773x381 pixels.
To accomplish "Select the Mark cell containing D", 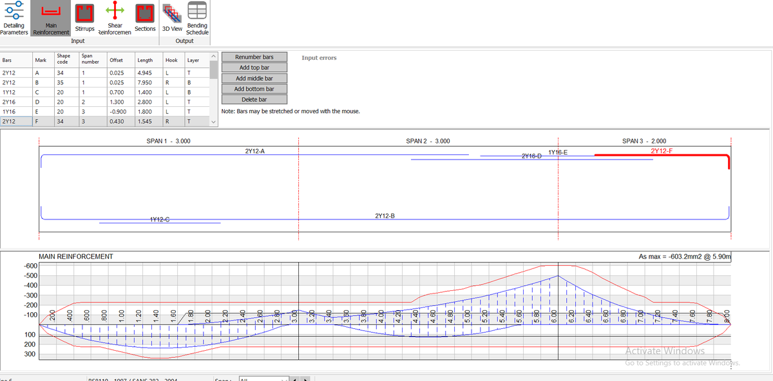I will coord(43,102).
